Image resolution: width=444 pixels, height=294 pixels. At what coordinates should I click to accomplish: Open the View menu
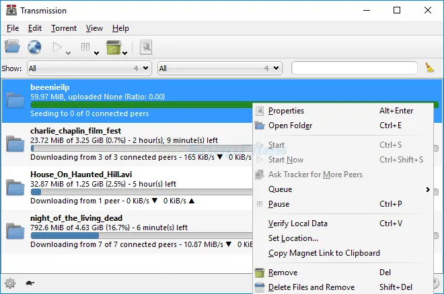pyautogui.click(x=94, y=28)
